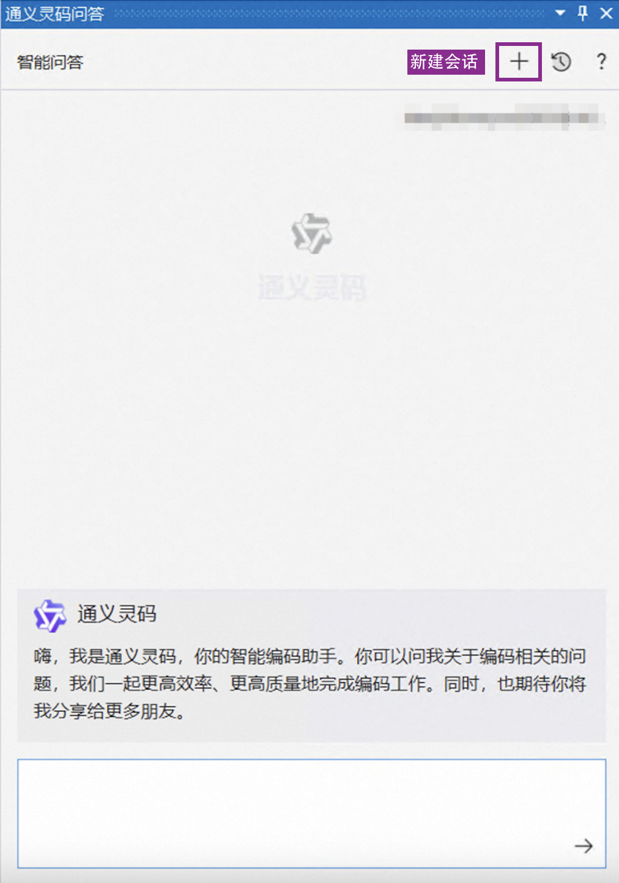This screenshot has height=883, width=619.
Task: Click the grey Tongyi Lingma center logo
Action: pos(311,233)
